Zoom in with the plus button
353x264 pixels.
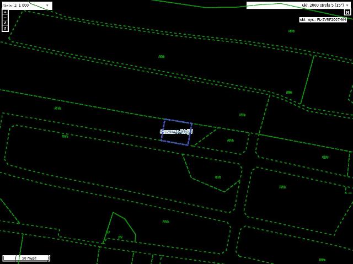click(x=5, y=12)
